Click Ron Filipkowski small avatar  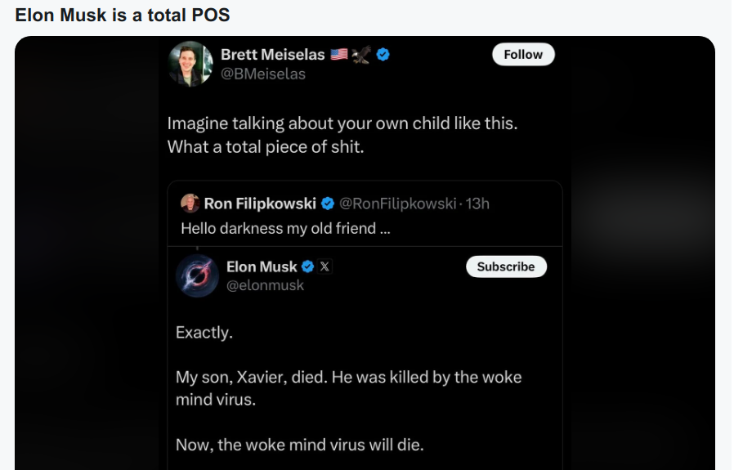tap(190, 204)
